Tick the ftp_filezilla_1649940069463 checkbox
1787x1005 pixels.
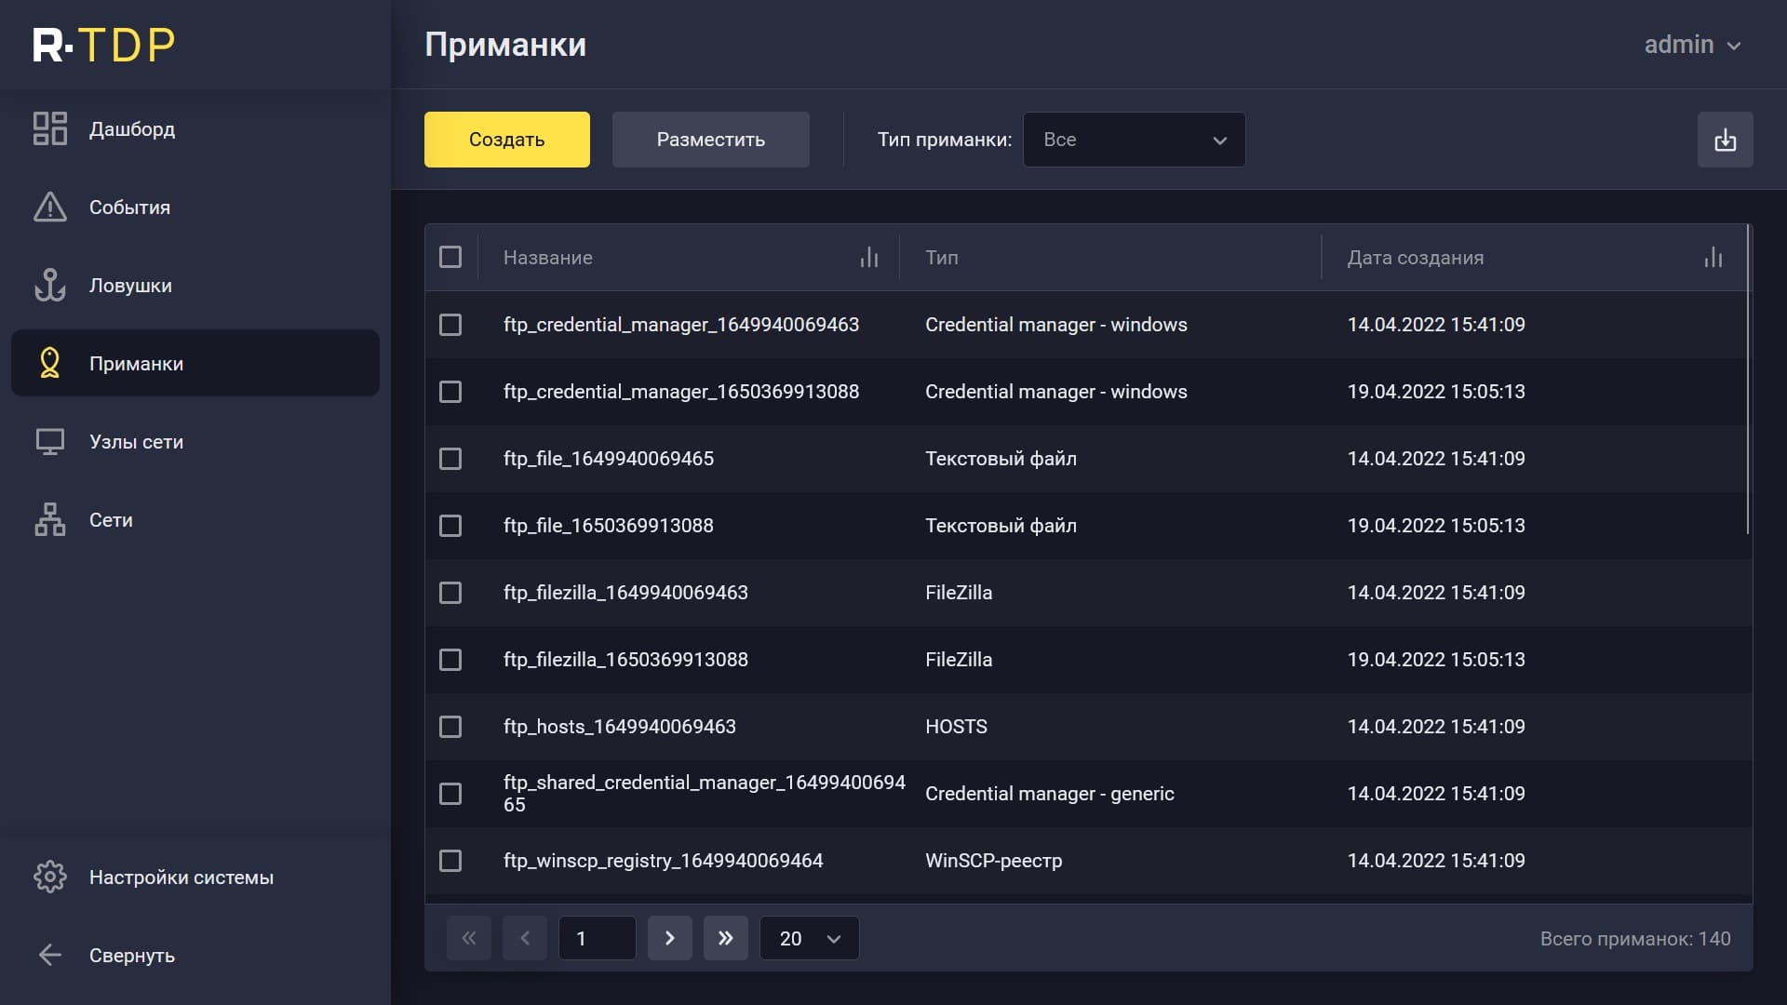point(450,592)
